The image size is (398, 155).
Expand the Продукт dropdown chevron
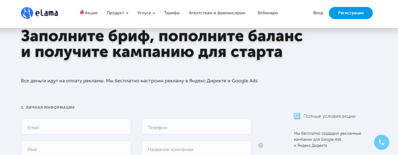[127, 13]
